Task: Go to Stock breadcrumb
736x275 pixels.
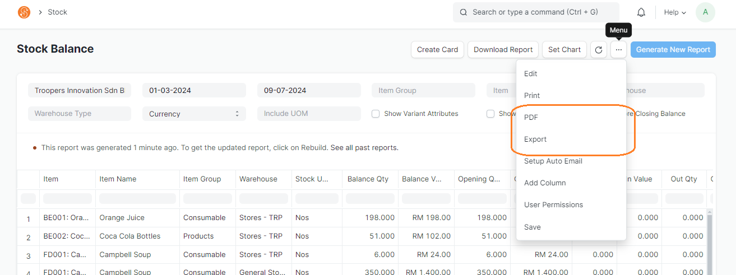Action: tap(57, 12)
